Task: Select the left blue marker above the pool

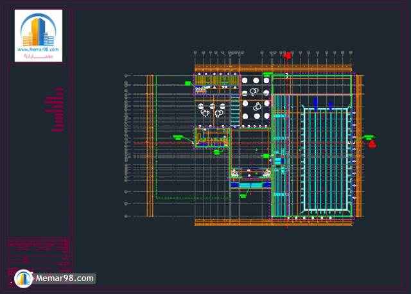Action: pyautogui.click(x=315, y=102)
